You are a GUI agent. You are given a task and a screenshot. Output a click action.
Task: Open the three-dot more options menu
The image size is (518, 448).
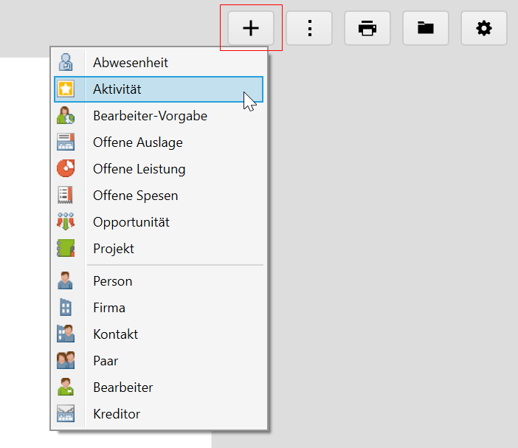point(309,29)
